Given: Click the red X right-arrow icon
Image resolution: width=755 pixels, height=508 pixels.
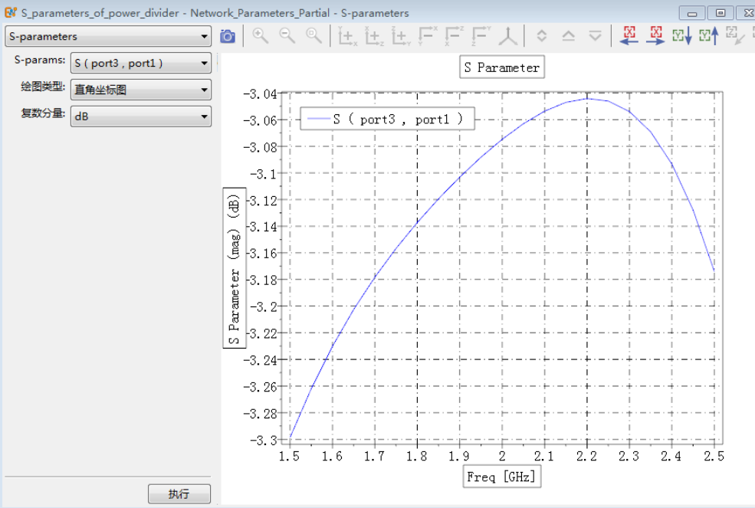Looking at the screenshot, I should click(655, 36).
